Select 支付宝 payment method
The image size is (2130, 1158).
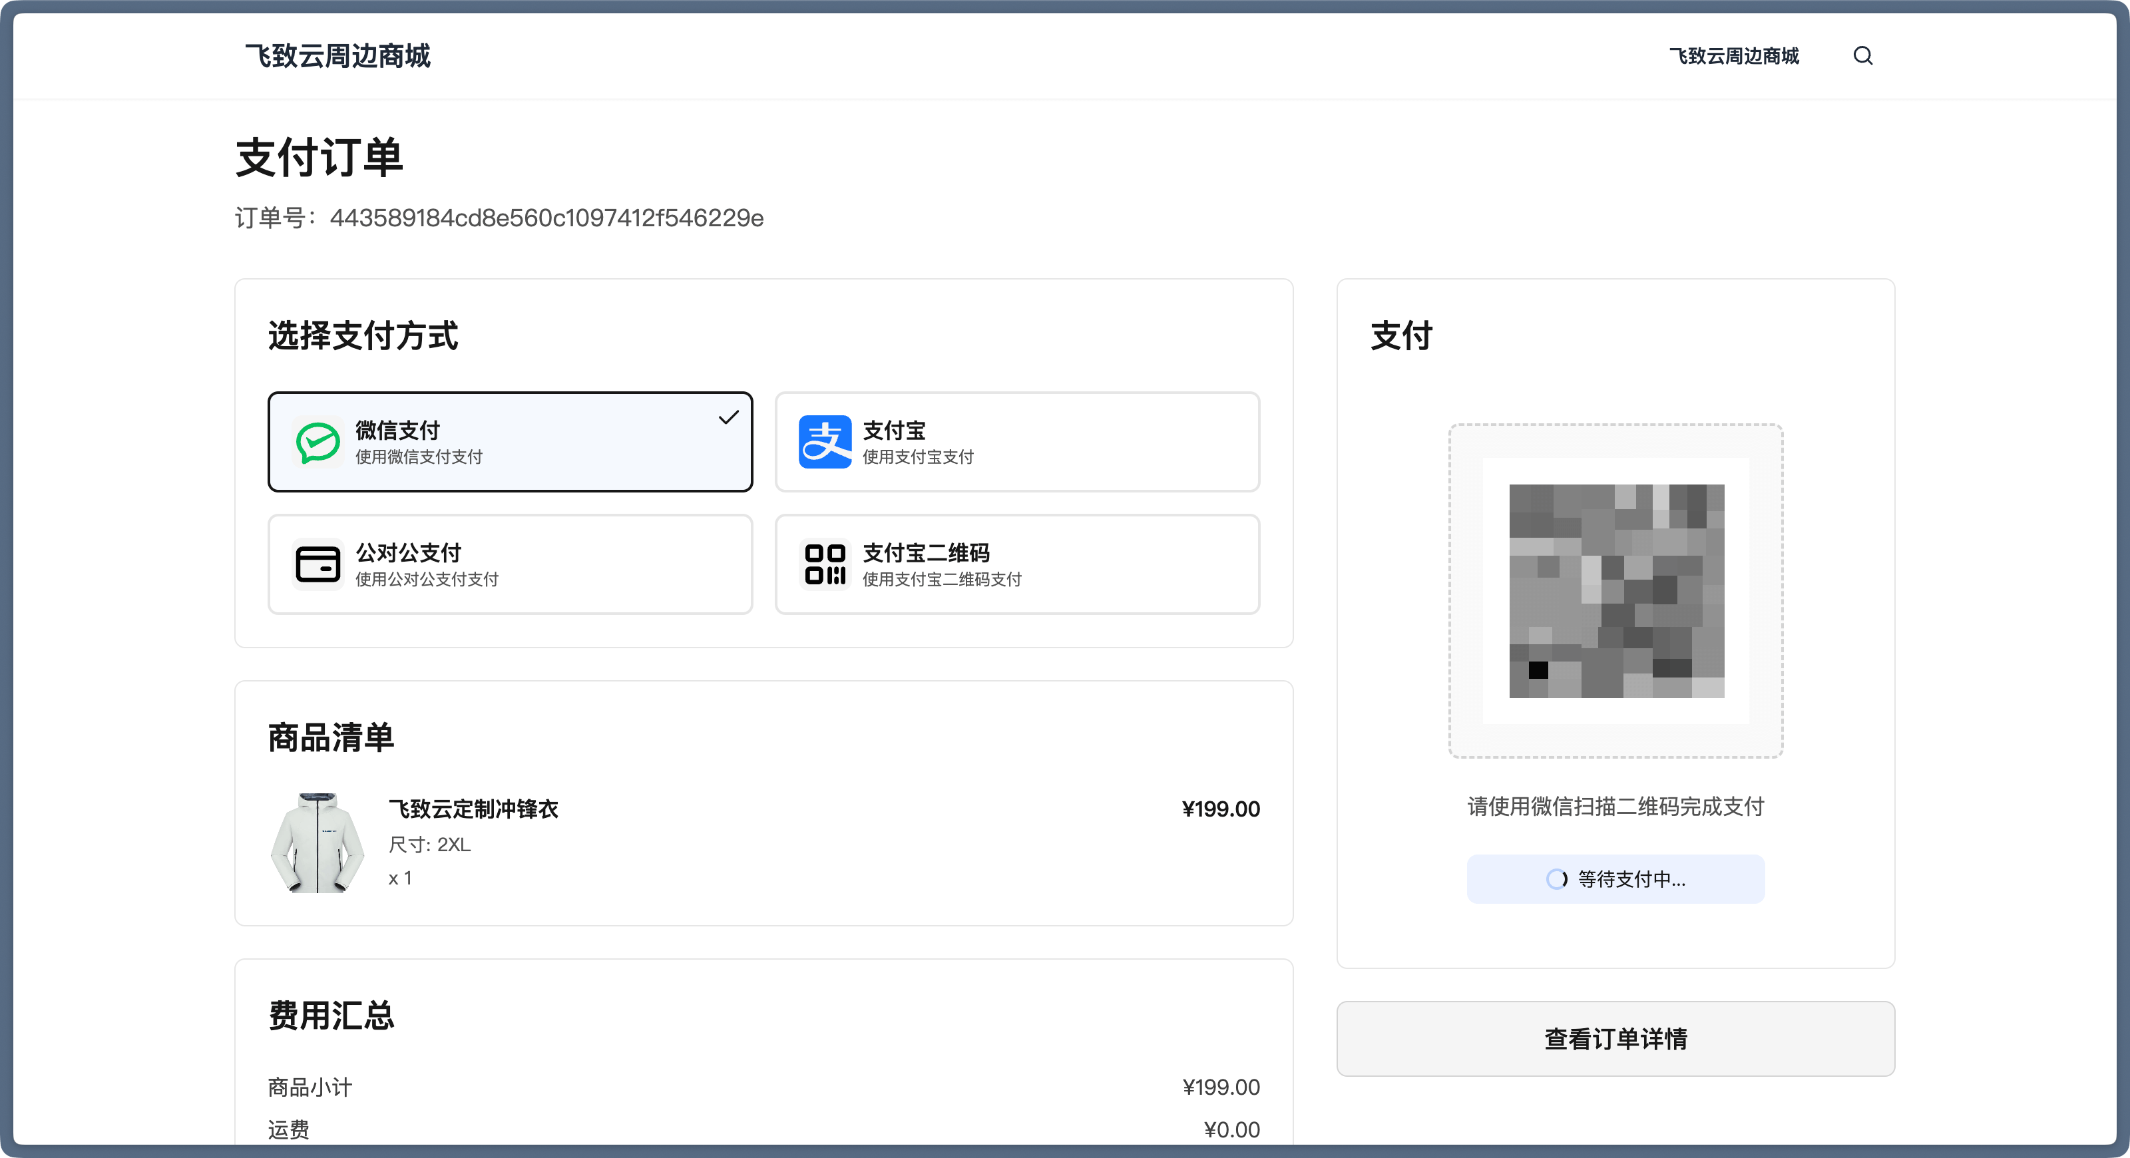[1016, 442]
